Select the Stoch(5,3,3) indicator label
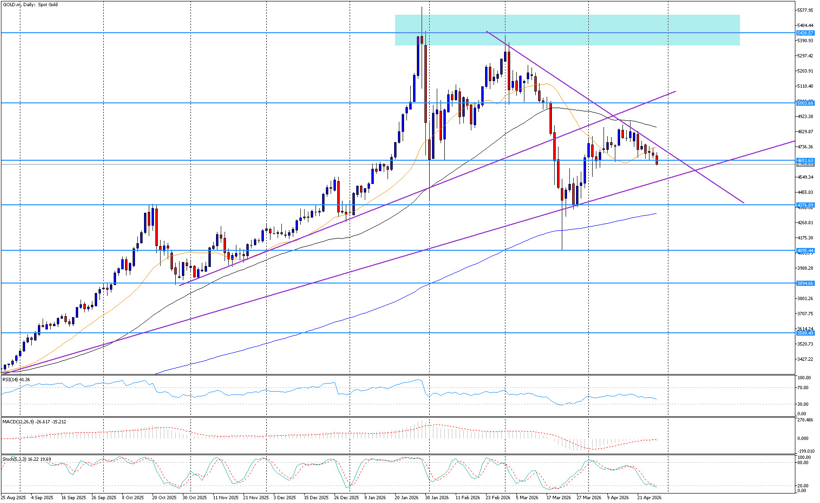This screenshot has width=820, height=503. pos(27,459)
